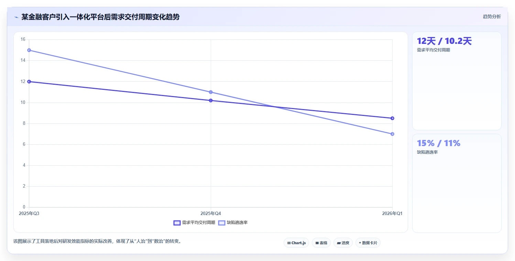Select the 2026年Q1 delivery cycle point at 8.5
The height and width of the screenshot is (261, 515).
click(392, 118)
